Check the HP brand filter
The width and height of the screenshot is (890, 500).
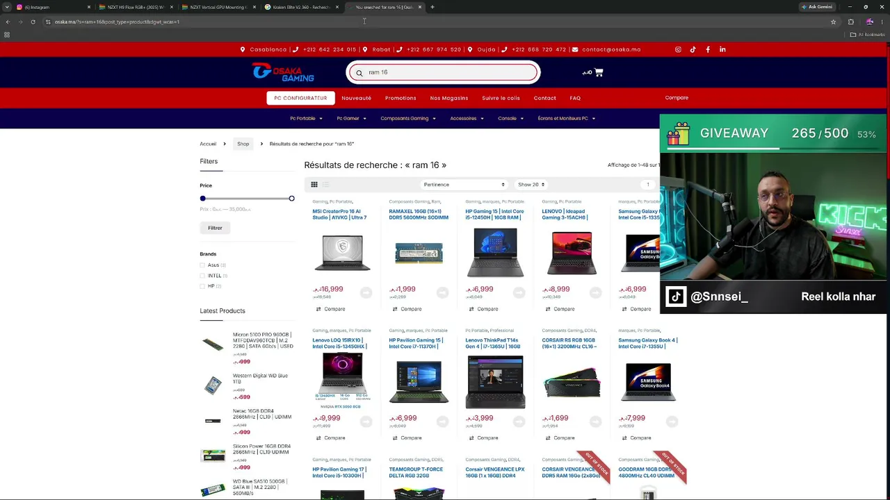(x=202, y=286)
